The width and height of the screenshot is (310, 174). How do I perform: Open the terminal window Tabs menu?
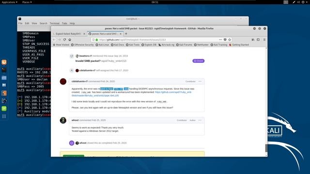coord(64,23)
